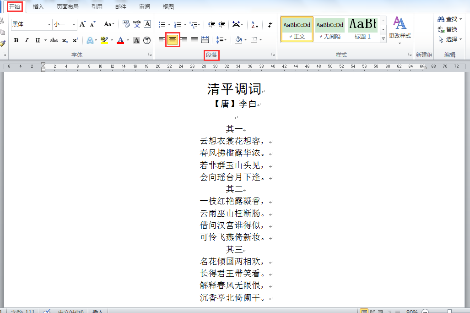Apply yellow text highlight color

click(x=104, y=40)
